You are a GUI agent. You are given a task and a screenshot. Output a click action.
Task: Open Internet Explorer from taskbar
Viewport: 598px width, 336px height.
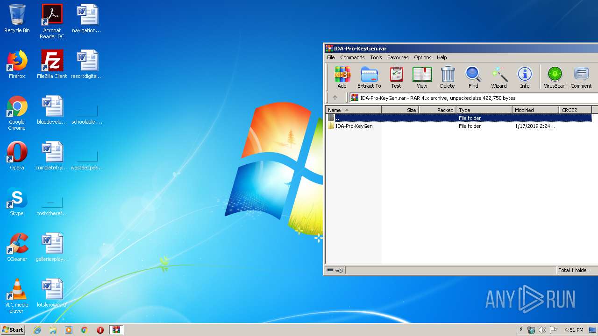(37, 330)
